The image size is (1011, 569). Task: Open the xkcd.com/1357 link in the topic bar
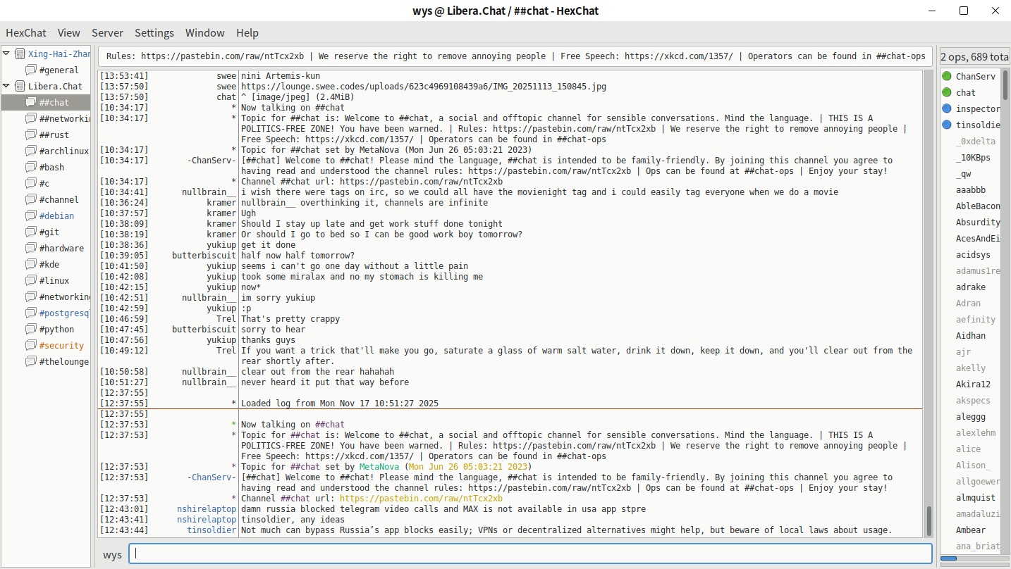[679, 56]
